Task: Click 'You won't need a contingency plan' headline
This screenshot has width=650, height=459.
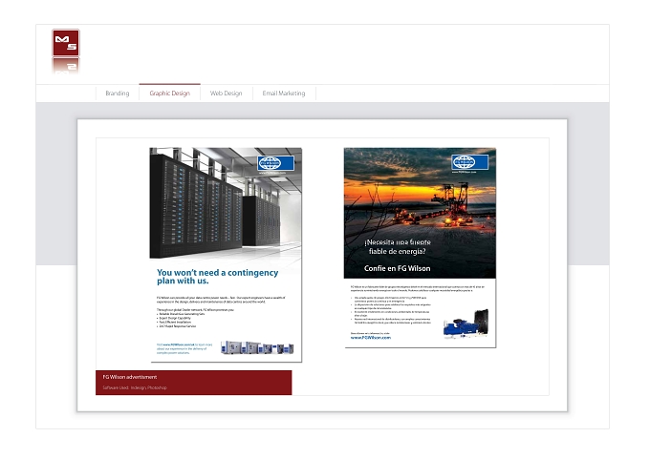Action: click(x=217, y=277)
